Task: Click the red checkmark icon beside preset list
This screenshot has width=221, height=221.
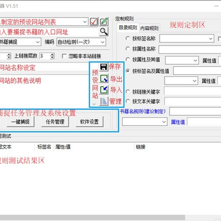Action: 94,21
